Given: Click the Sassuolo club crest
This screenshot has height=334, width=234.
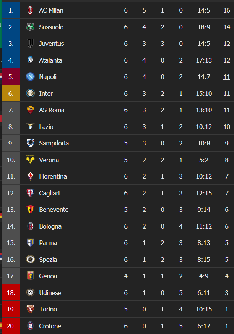Looking at the screenshot, I should tap(30, 27).
